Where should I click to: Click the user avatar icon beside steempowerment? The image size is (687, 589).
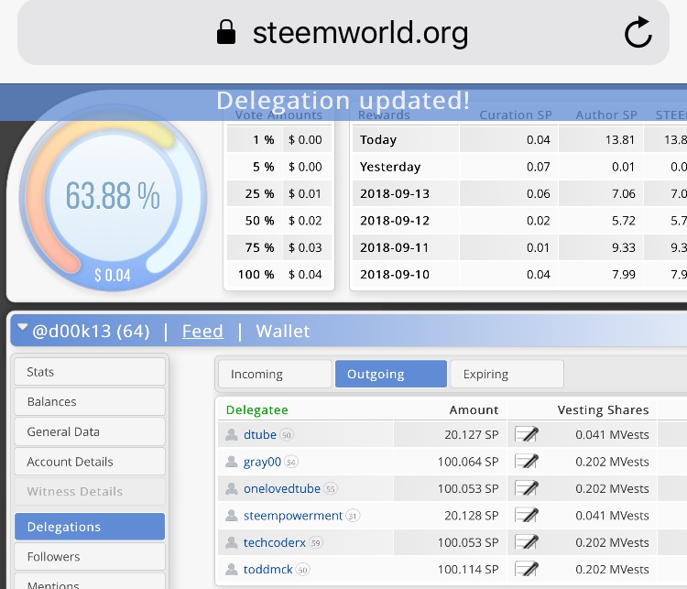point(232,516)
